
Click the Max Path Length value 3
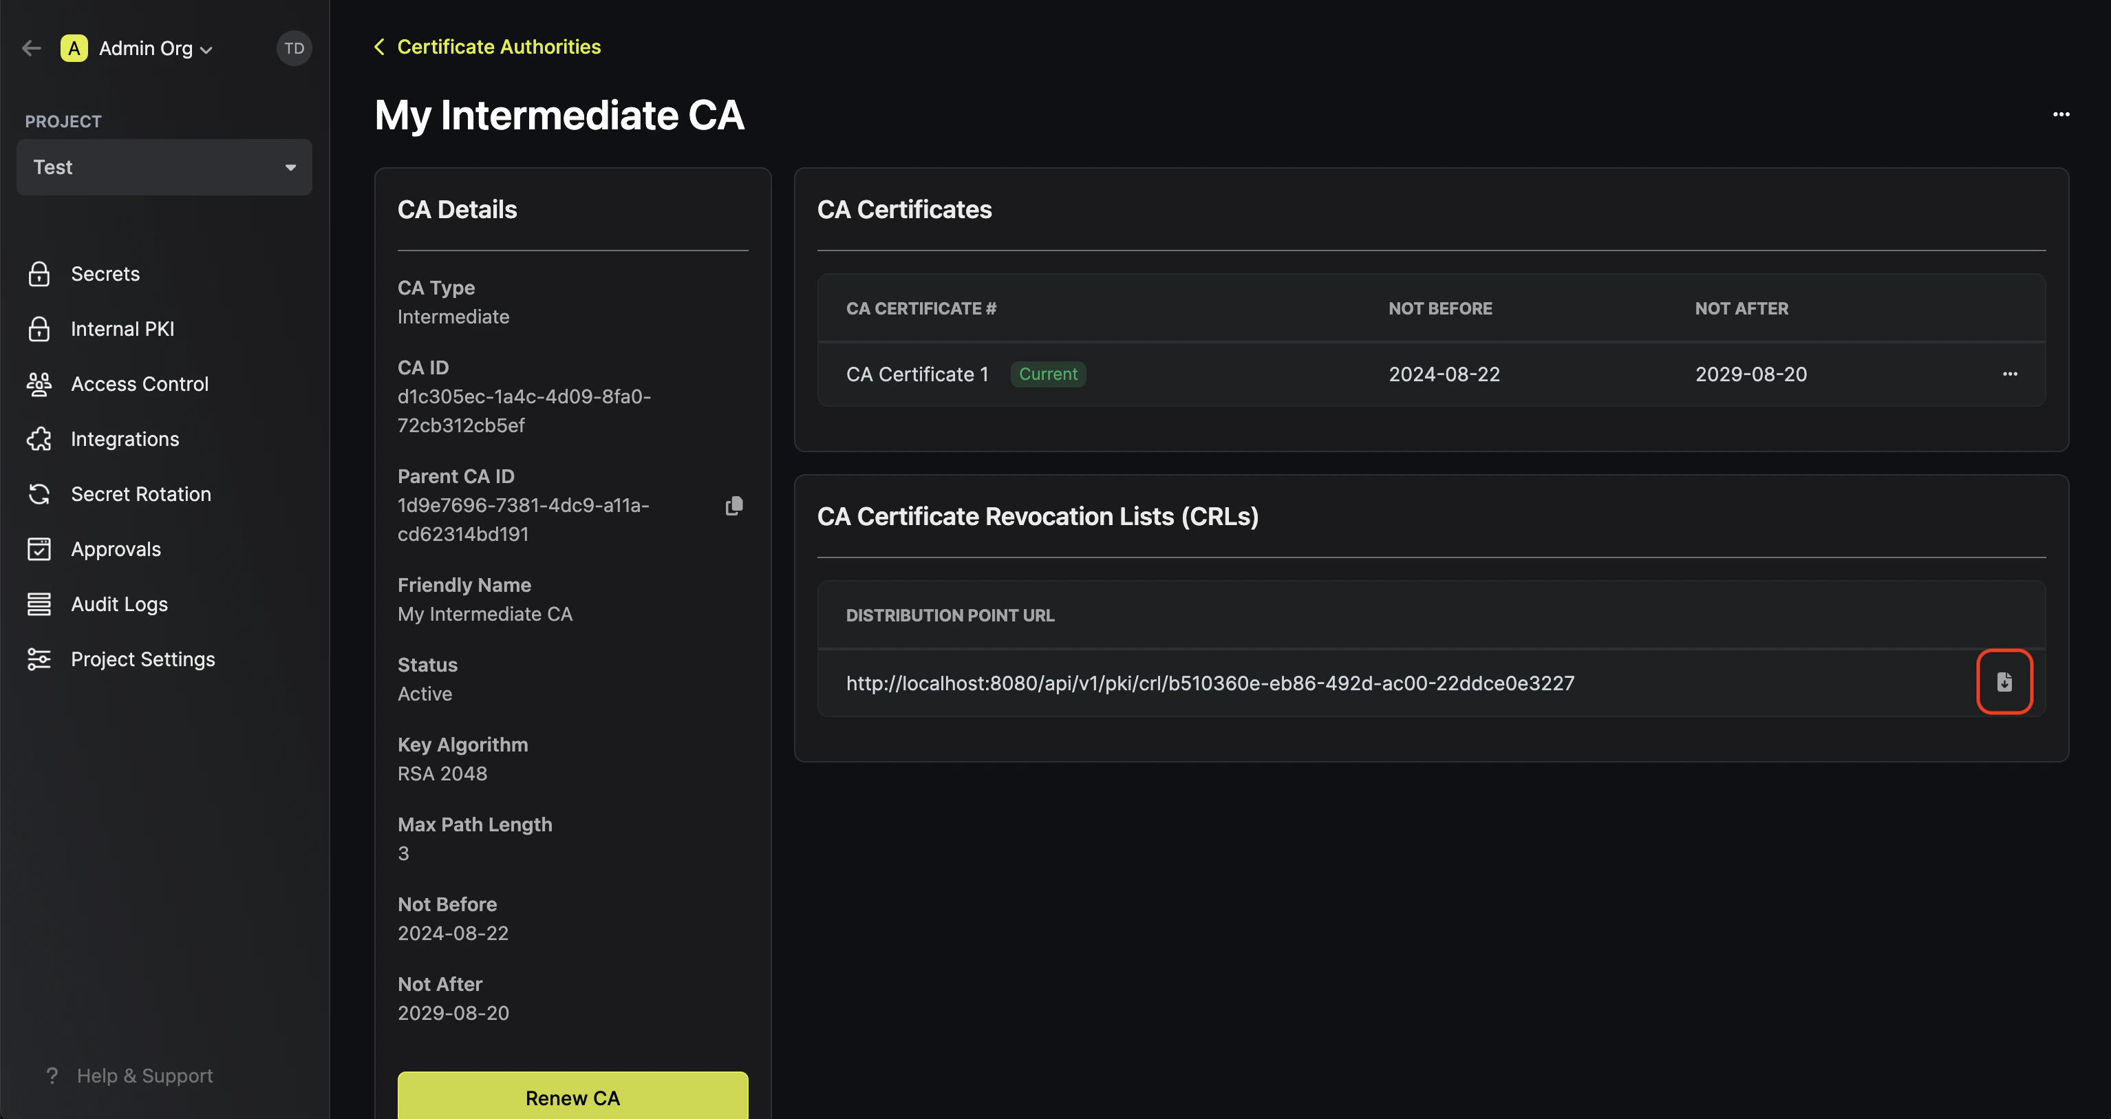pyautogui.click(x=403, y=853)
